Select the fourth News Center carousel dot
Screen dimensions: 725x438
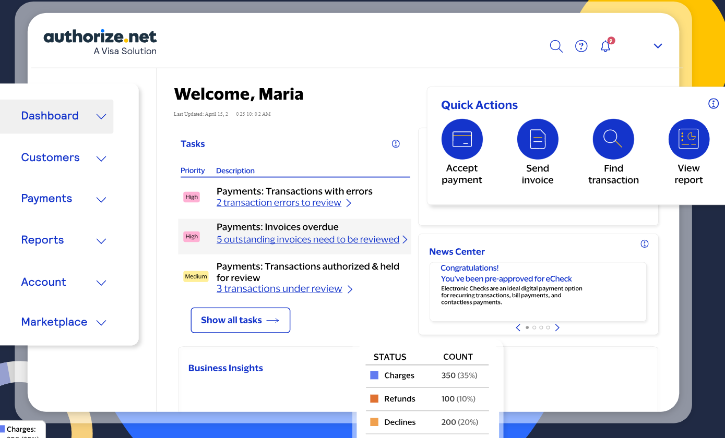(x=548, y=327)
